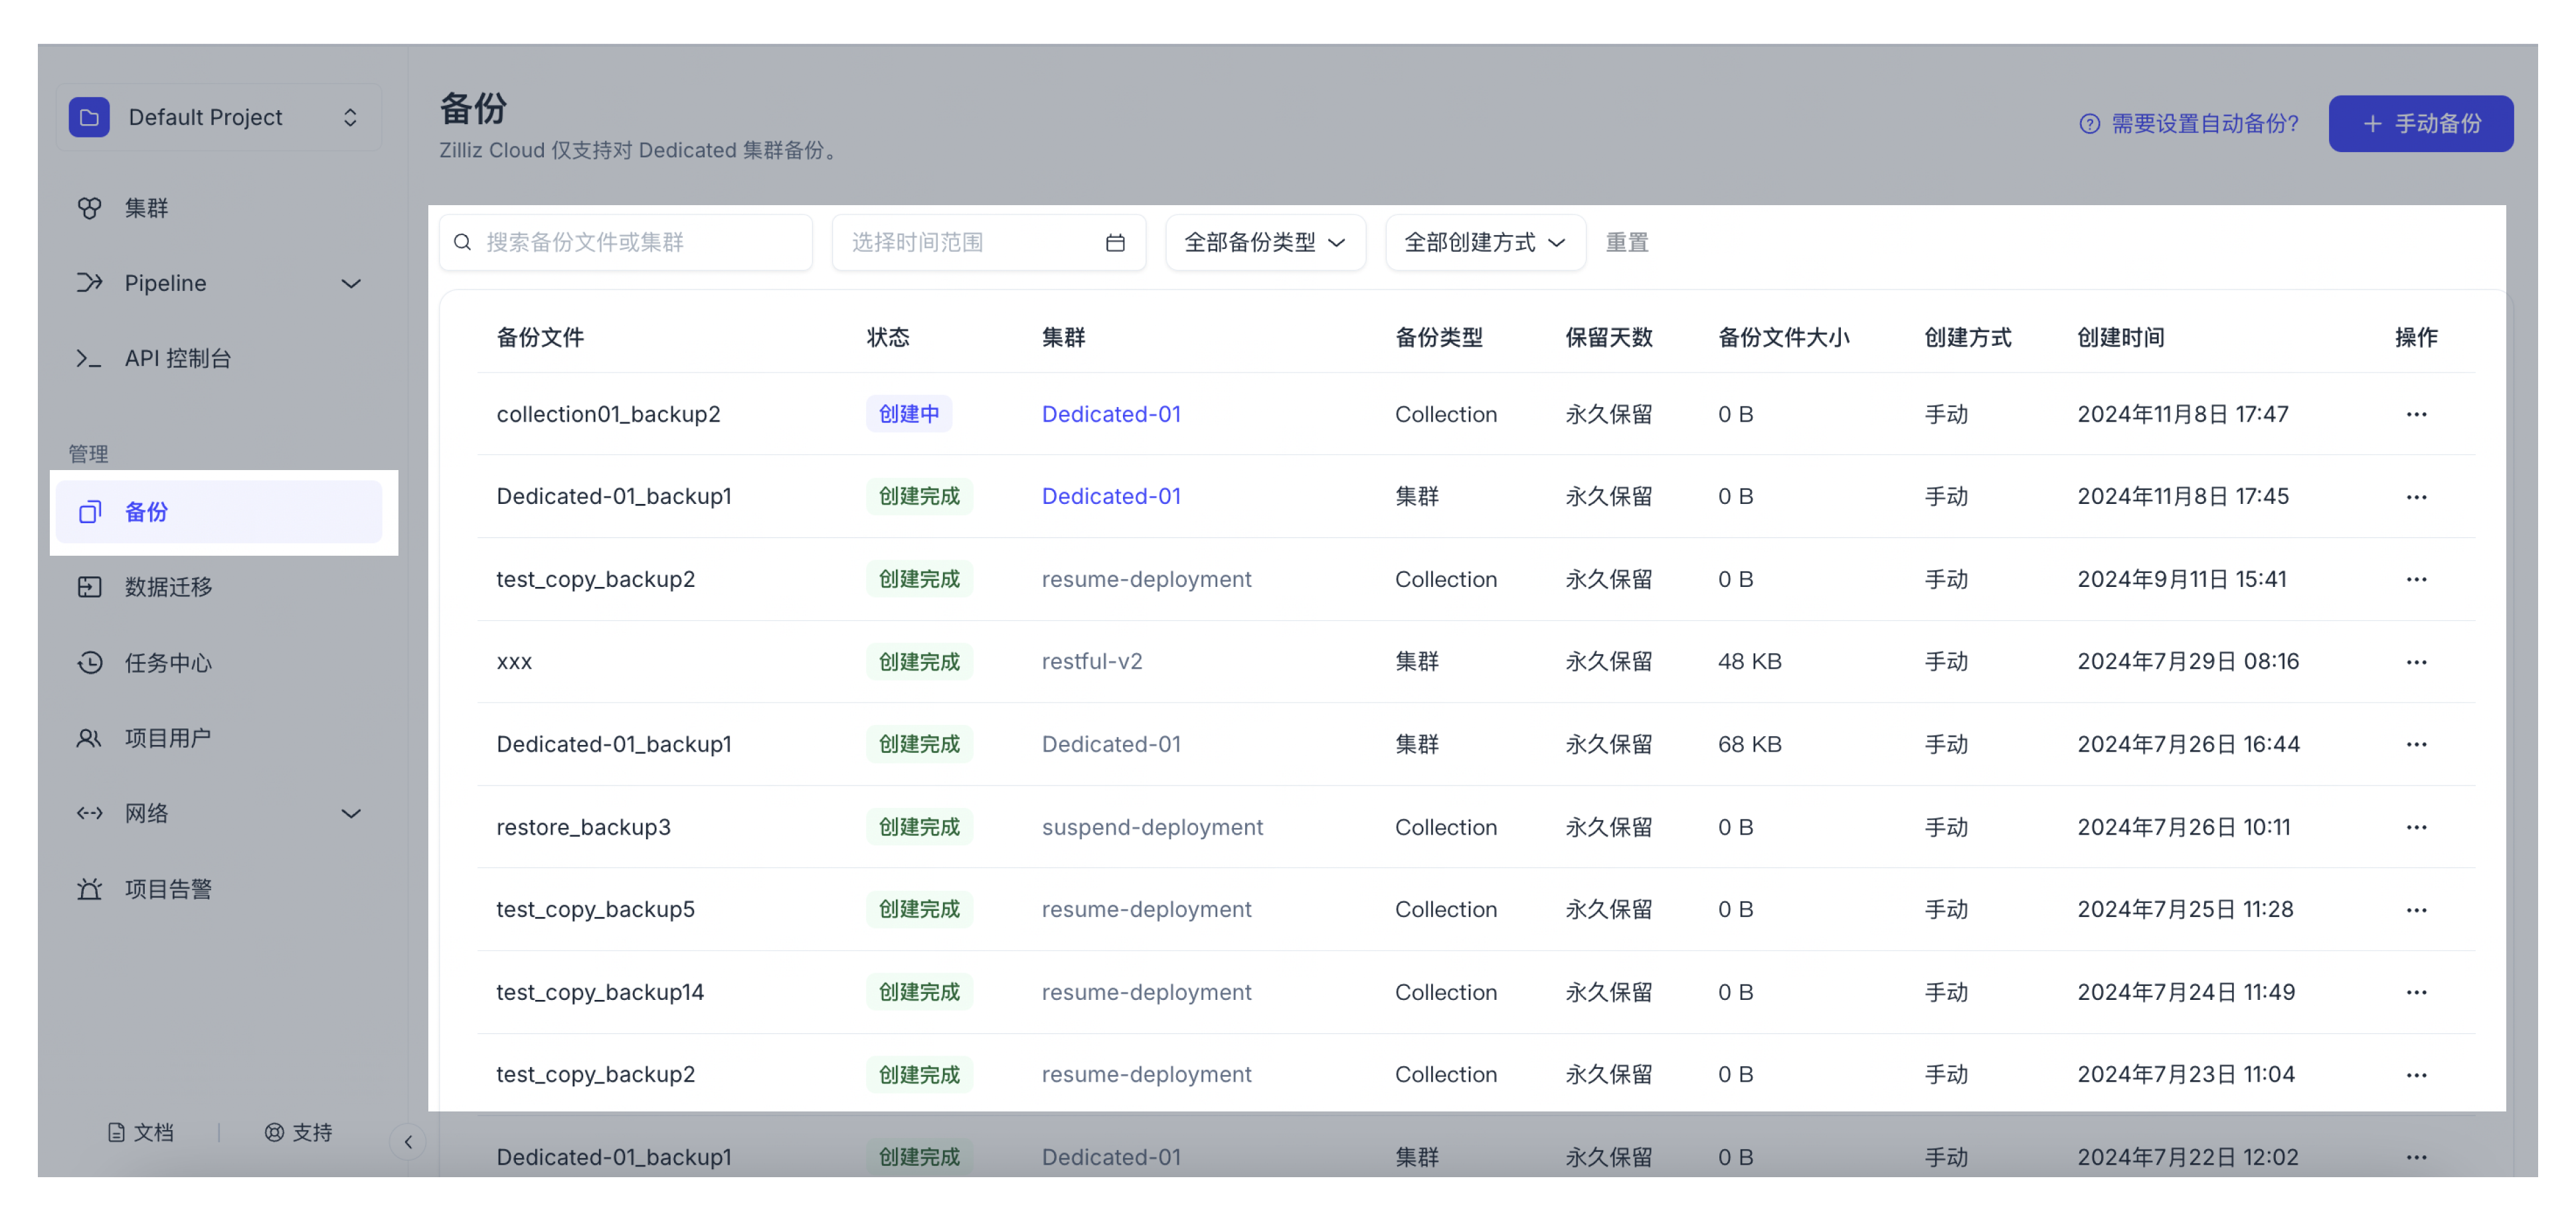Click test_copy_backup14 file name
Image resolution: width=2576 pixels, height=1221 pixels.
coord(600,992)
